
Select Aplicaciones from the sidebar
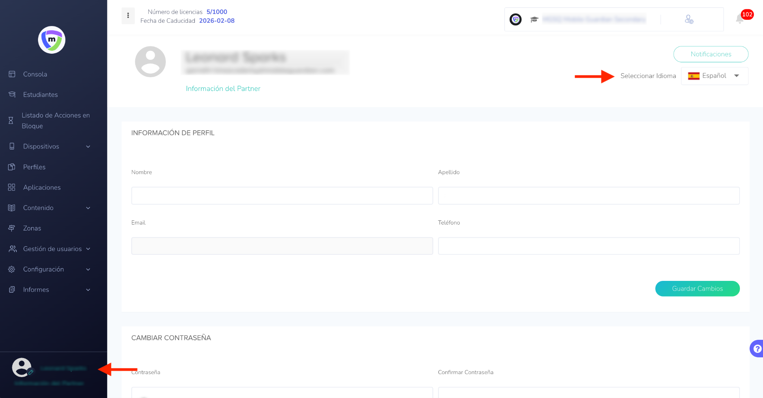(x=42, y=187)
